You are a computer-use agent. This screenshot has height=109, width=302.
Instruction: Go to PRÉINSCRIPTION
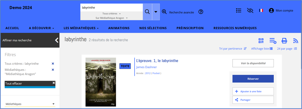pyautogui.click(x=190, y=28)
